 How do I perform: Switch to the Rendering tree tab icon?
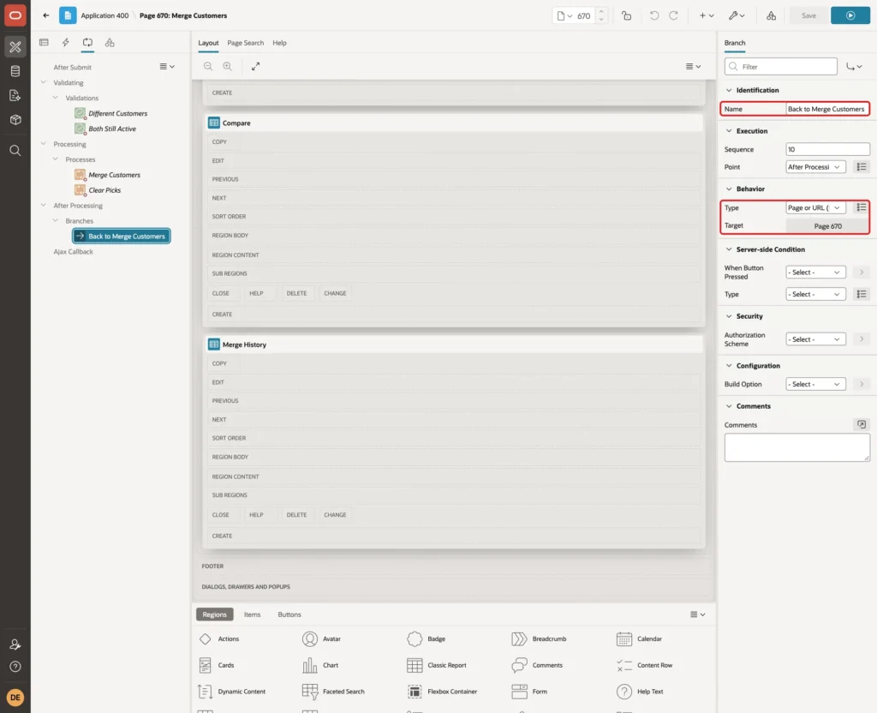tap(44, 43)
